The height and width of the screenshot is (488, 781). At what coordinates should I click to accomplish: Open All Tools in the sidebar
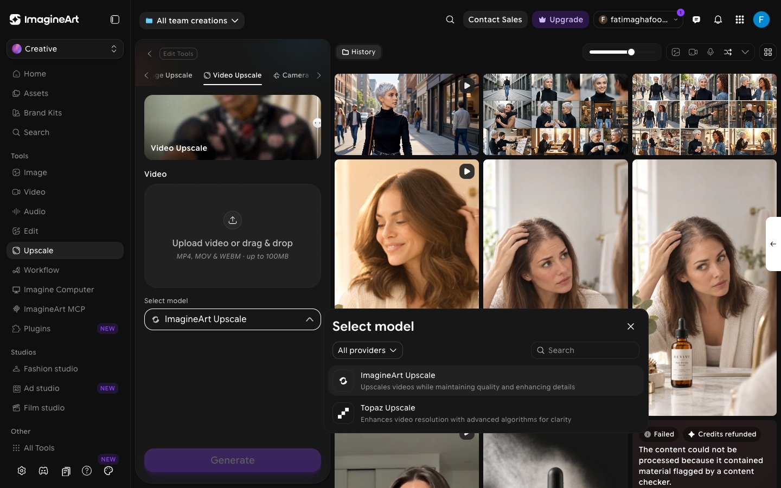click(x=65, y=448)
